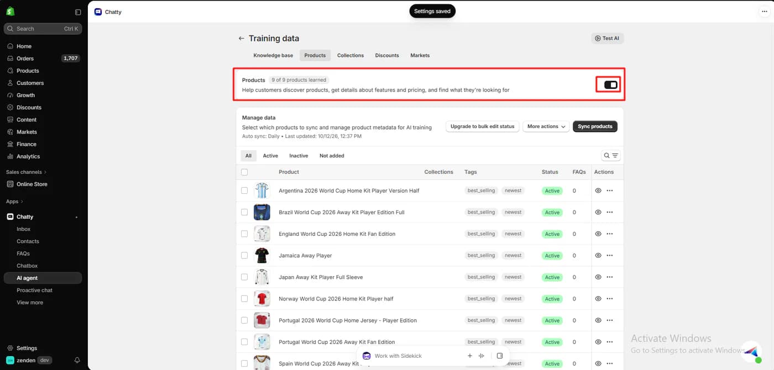Open the Analytics section
This screenshot has height=370, width=774.
pyautogui.click(x=28, y=156)
